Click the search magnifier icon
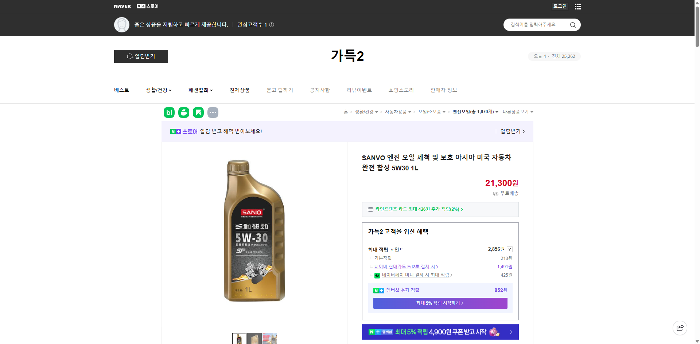Viewport: 700px width, 344px height. pyautogui.click(x=572, y=24)
